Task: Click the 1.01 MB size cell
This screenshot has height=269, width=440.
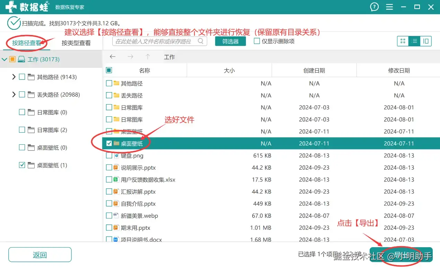Action: [261, 228]
